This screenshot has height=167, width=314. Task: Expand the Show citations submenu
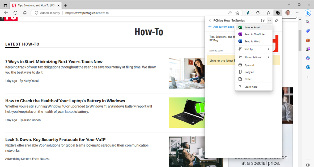click(254, 57)
